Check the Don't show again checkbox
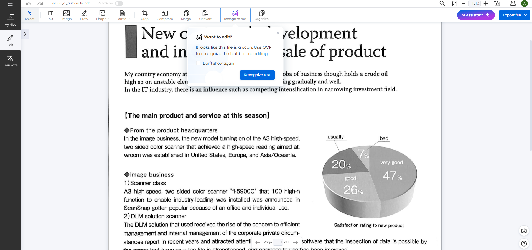The width and height of the screenshot is (532, 250). pyautogui.click(x=198, y=63)
